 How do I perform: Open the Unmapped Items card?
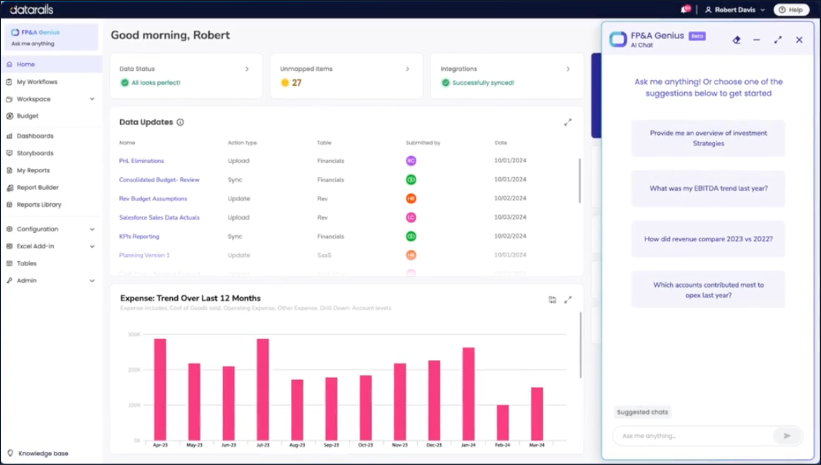(346, 76)
